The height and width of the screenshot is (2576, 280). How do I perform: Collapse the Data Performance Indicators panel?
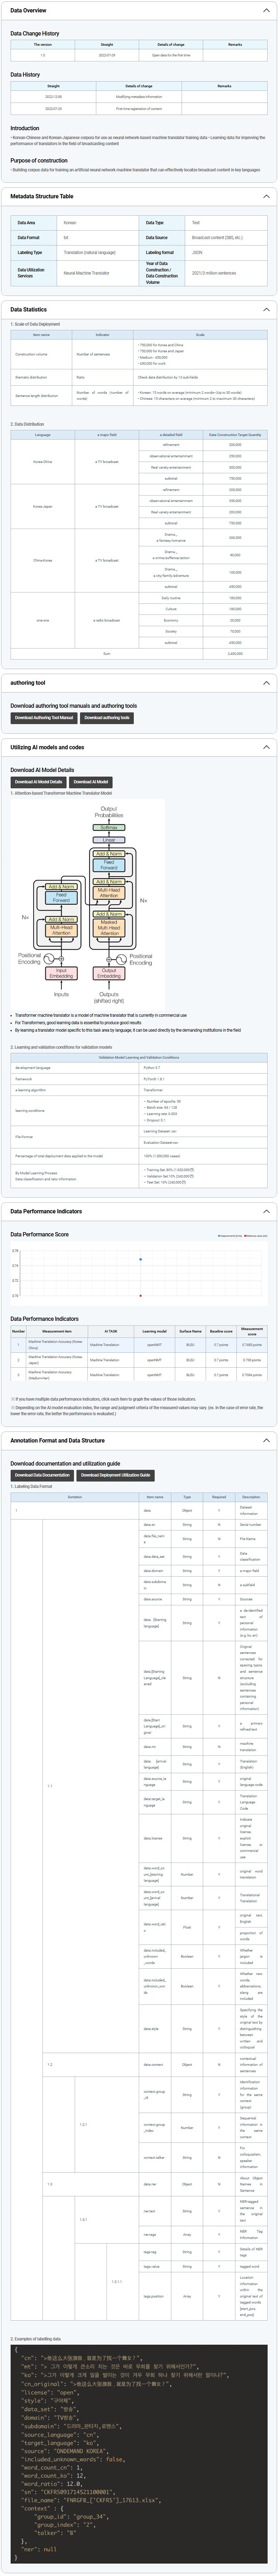tap(266, 1211)
